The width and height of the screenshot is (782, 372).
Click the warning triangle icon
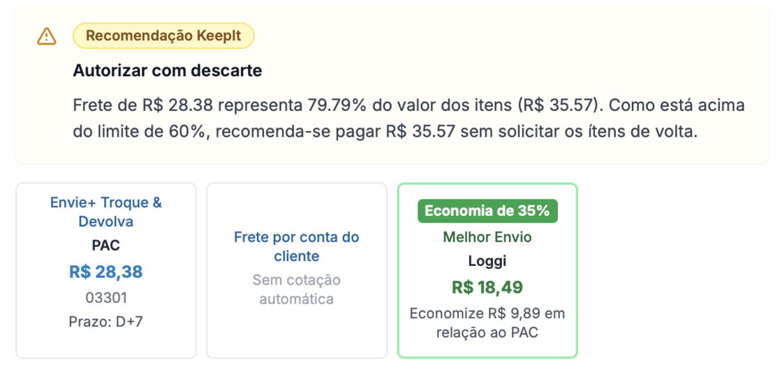tap(47, 36)
